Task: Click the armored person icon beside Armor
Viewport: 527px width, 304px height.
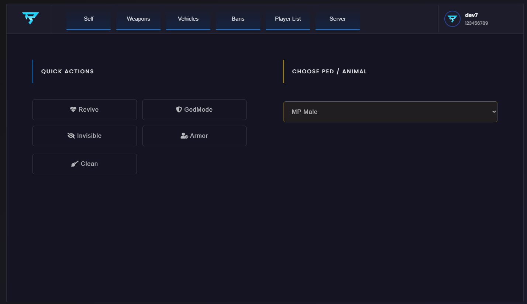Action: pos(184,136)
